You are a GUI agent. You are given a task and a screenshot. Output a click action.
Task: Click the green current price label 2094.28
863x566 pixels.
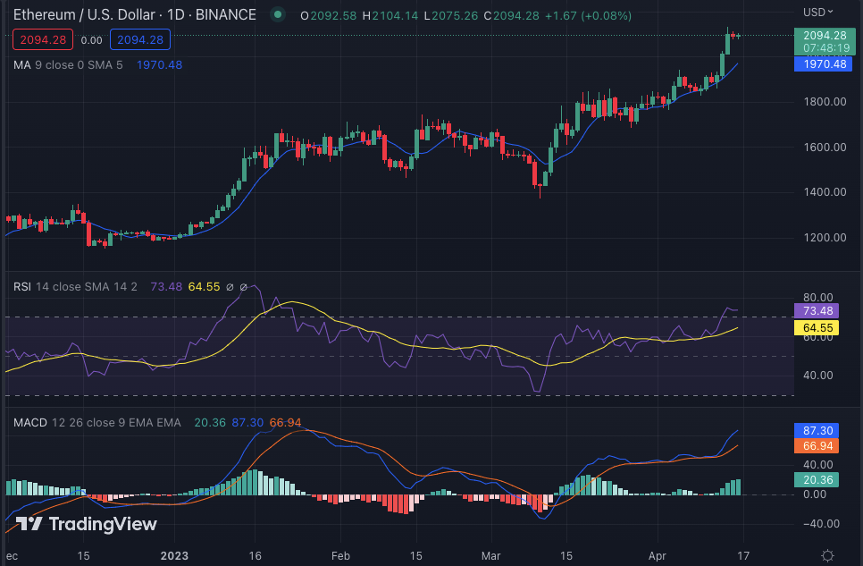(825, 41)
